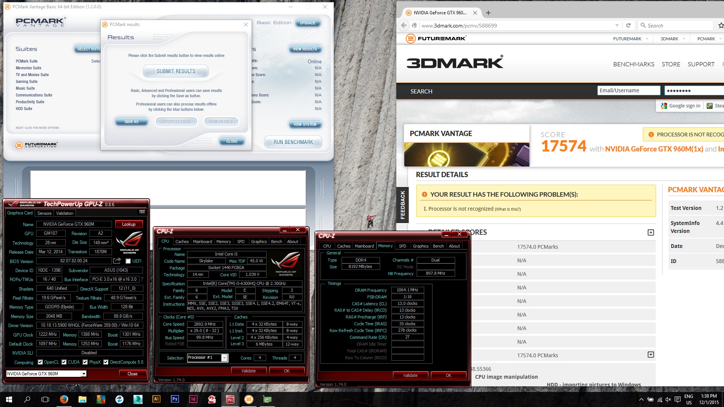Toggle the DirectCompute 5.0 checkbox
Image resolution: width=724 pixels, height=407 pixels.
(x=106, y=362)
